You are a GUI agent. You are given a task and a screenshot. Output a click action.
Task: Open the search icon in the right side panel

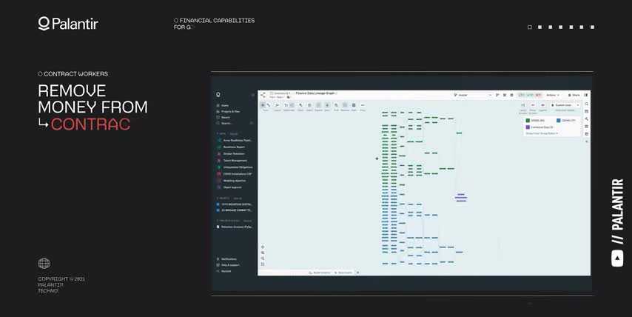click(586, 104)
